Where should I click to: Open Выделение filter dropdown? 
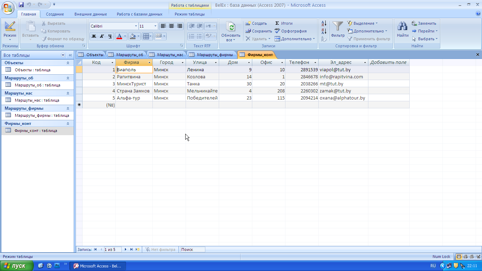tap(362, 23)
